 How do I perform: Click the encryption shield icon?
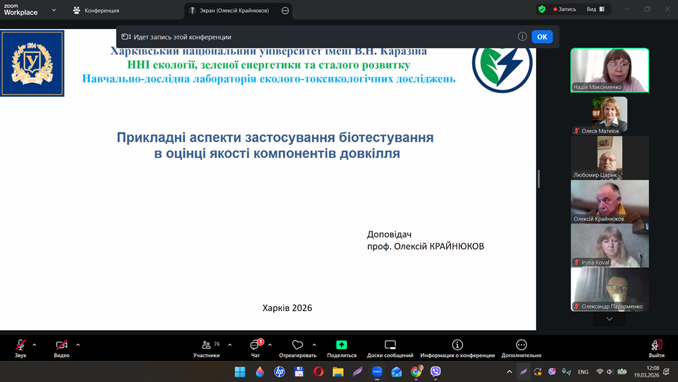pos(542,9)
